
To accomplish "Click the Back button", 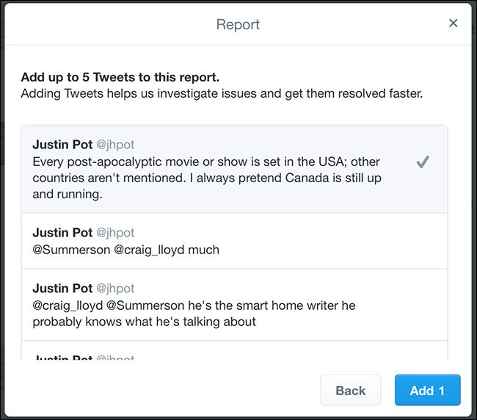I will click(350, 390).
